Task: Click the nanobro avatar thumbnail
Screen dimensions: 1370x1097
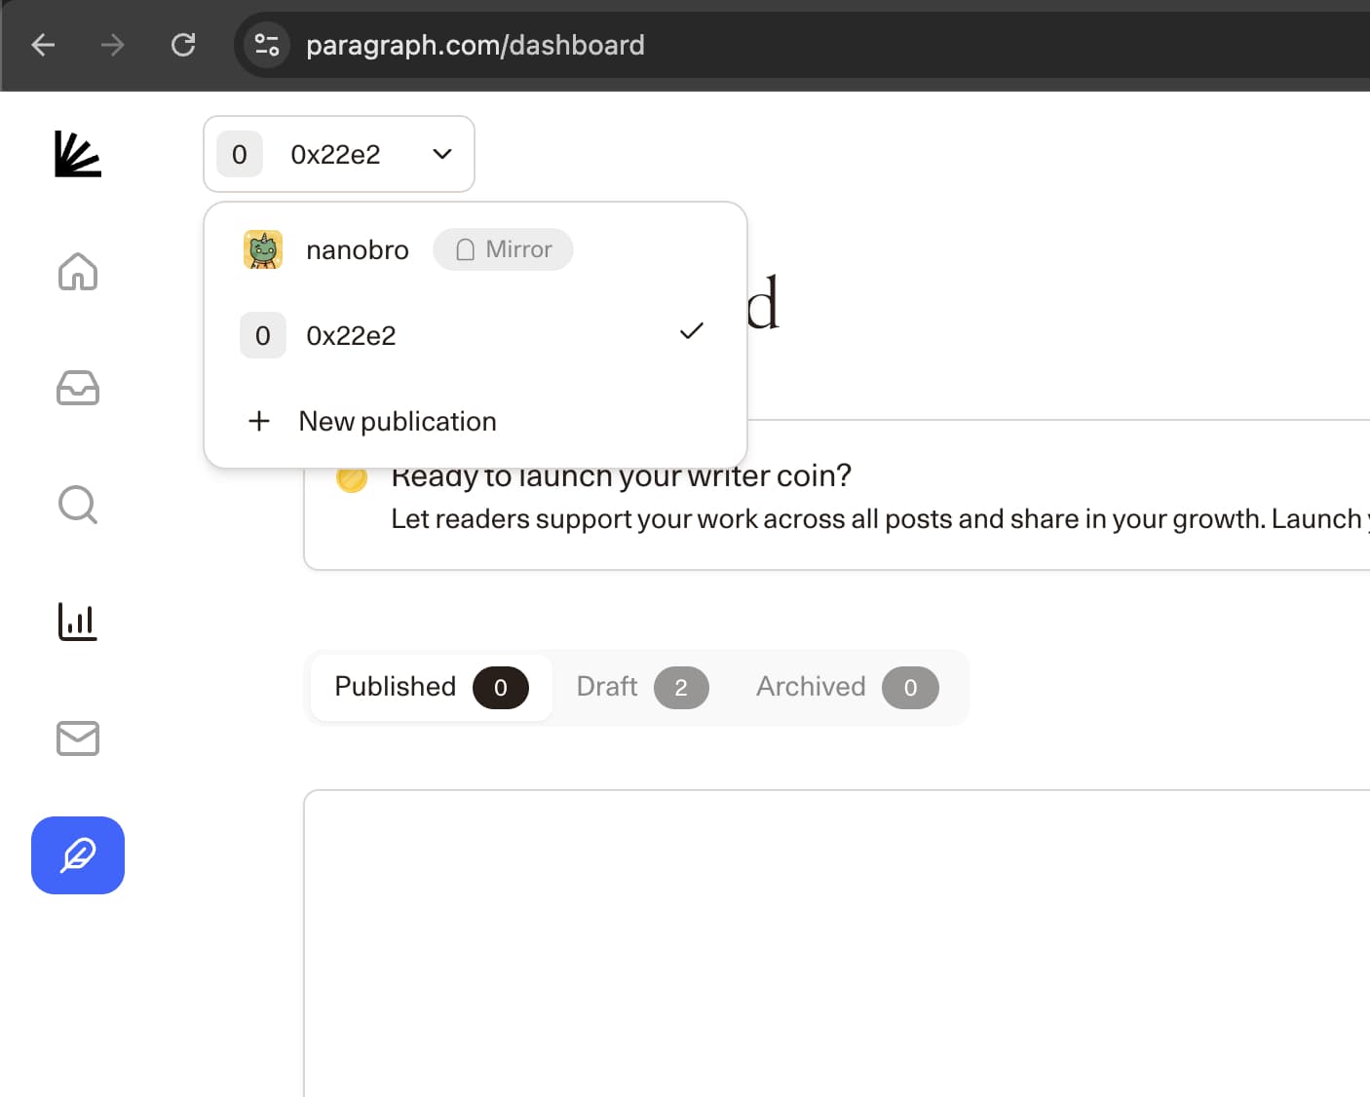Action: (x=261, y=249)
